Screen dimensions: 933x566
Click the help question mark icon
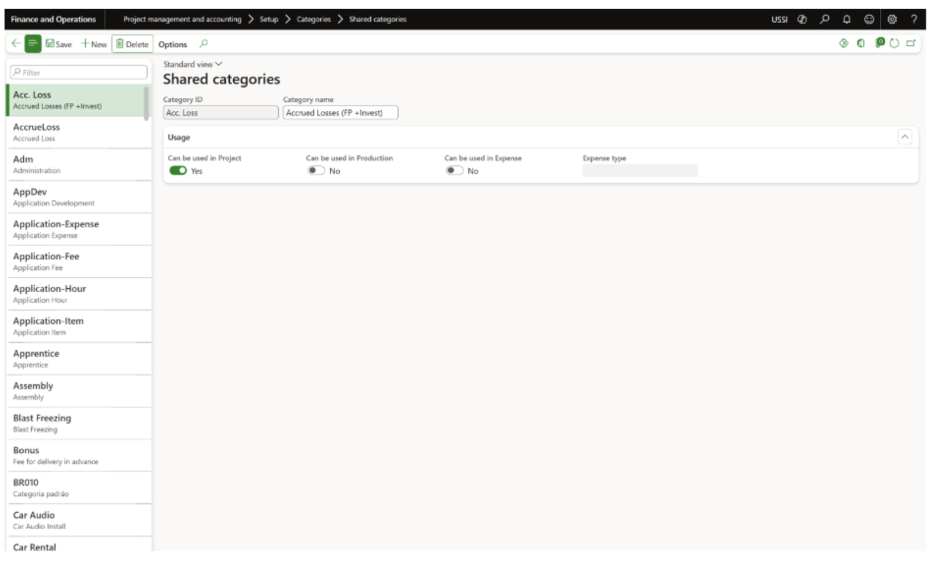(914, 19)
